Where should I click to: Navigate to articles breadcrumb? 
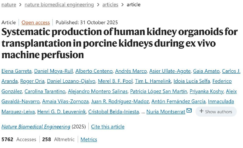pyautogui.click(x=110, y=5)
